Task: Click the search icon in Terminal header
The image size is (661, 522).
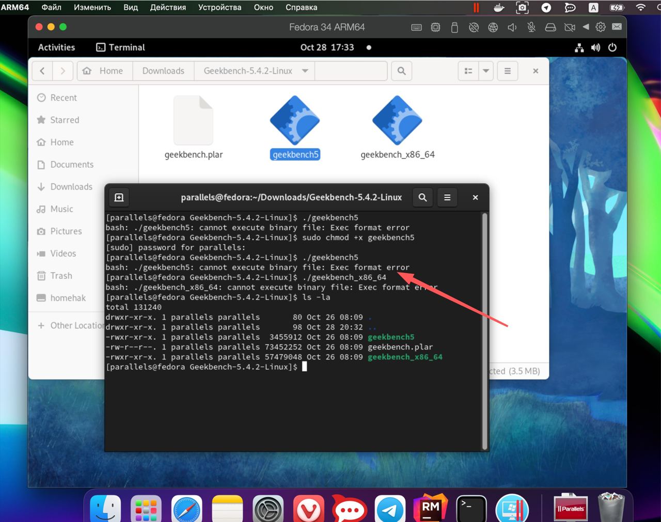Action: [x=422, y=197]
